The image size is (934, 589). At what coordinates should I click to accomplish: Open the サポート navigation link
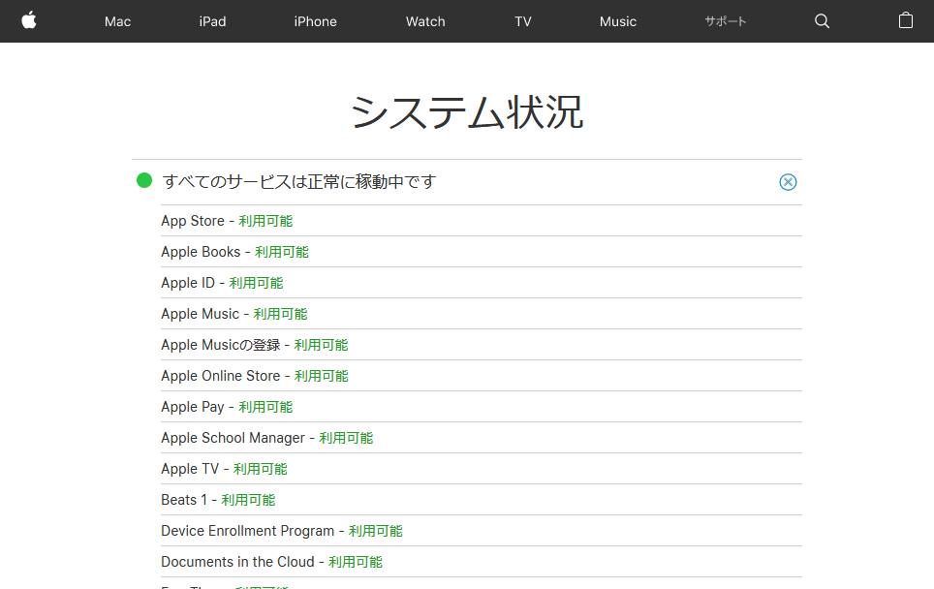(726, 21)
